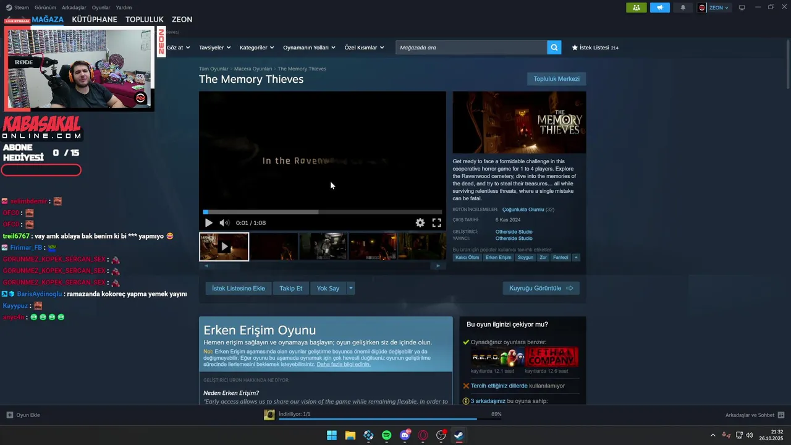The height and width of the screenshot is (445, 791).
Task: Click the system volume tray icon
Action: (750, 435)
